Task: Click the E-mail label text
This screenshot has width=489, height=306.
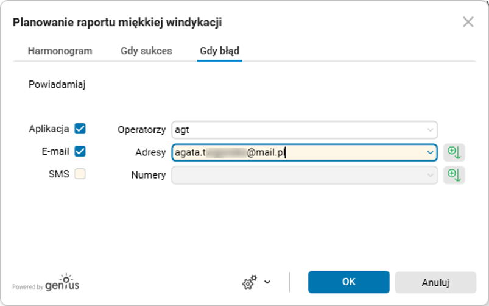Action: point(55,151)
